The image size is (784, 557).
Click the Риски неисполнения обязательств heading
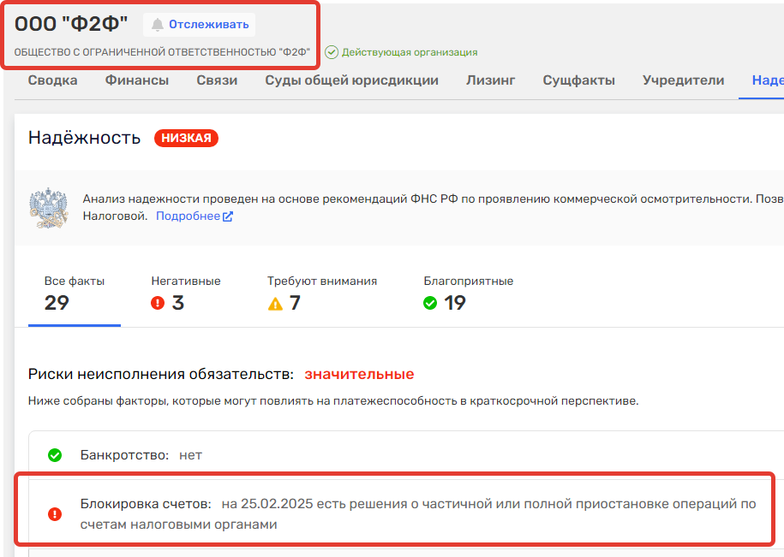coord(161,374)
